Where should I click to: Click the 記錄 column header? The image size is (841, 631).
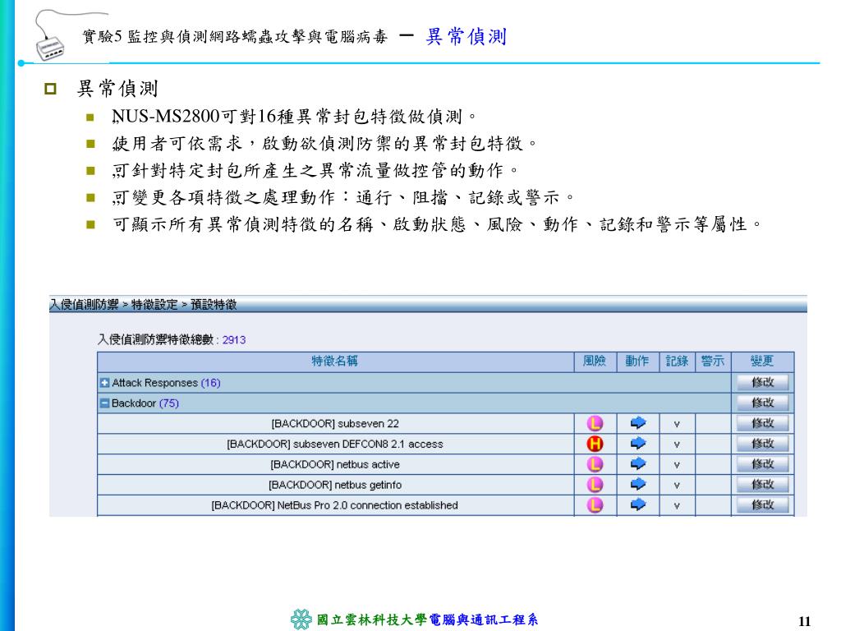tap(677, 362)
